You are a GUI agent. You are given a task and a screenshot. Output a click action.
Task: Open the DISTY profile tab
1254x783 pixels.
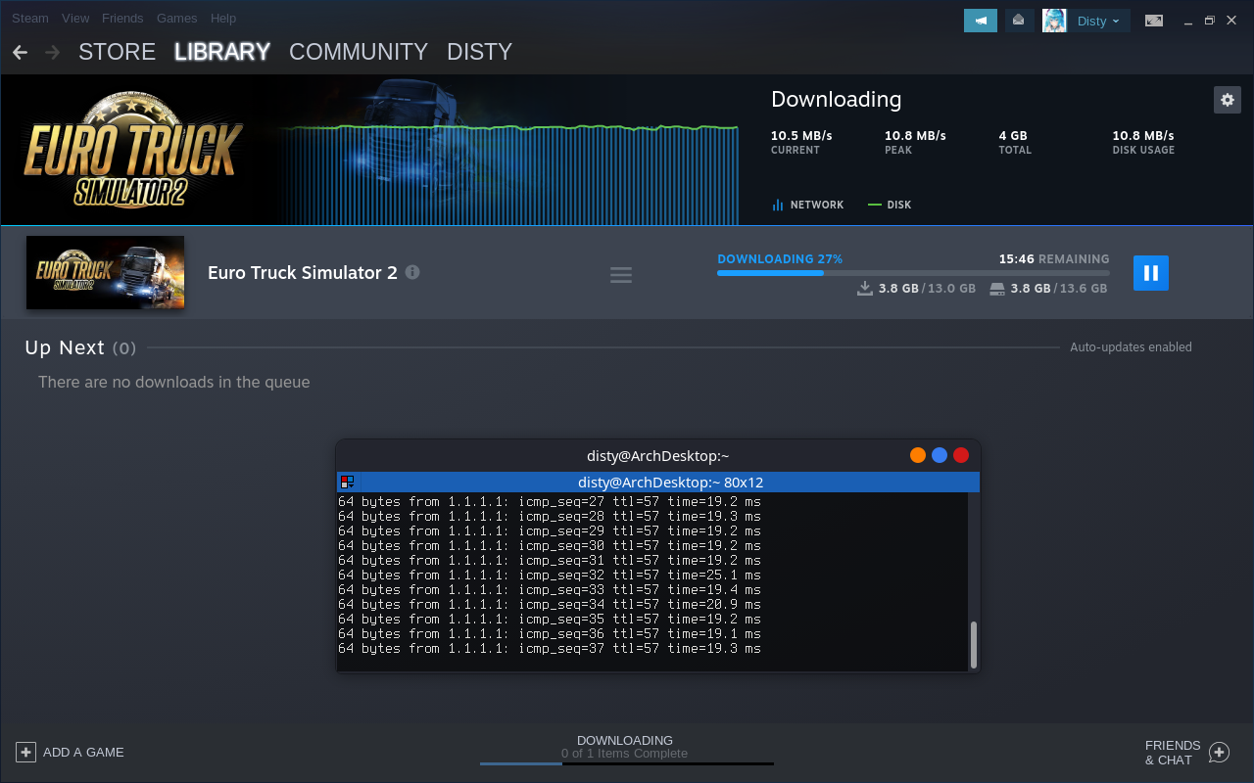tap(480, 52)
